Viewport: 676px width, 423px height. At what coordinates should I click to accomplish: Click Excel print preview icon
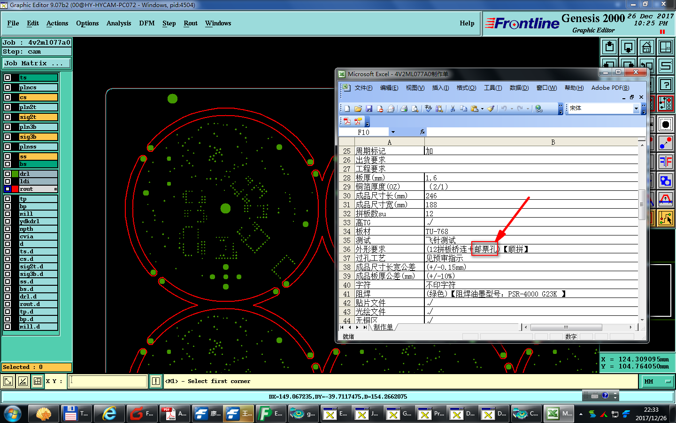click(415, 109)
